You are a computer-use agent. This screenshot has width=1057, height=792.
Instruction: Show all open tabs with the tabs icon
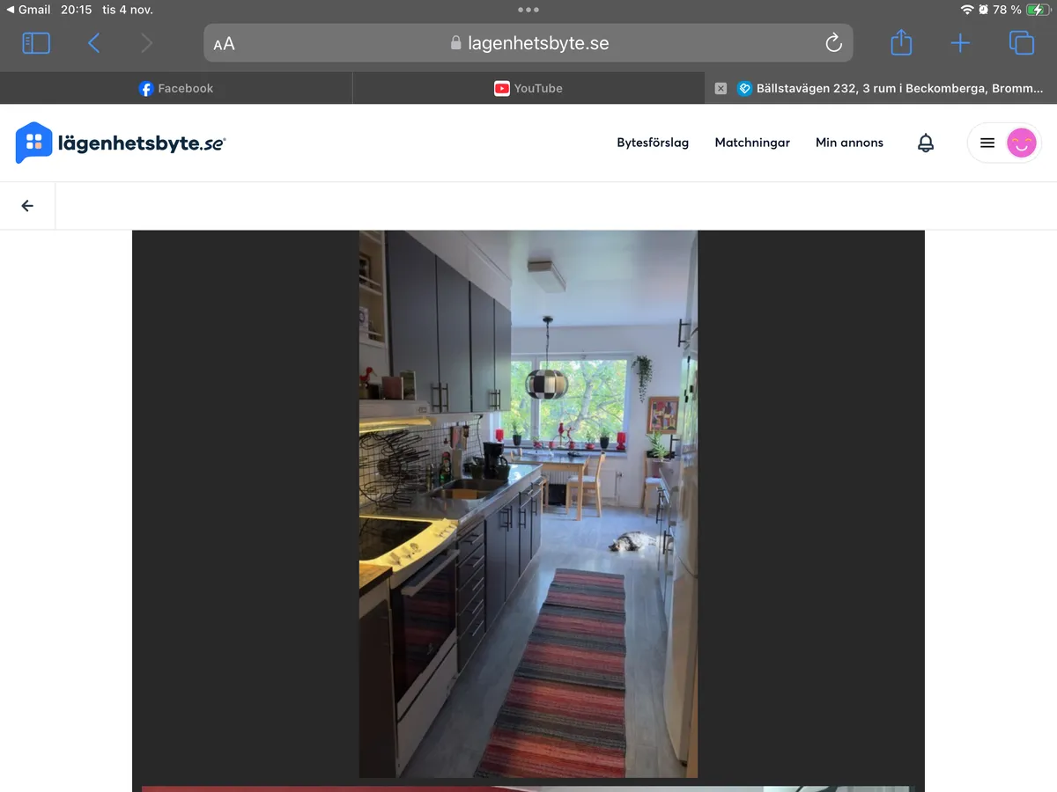(x=1021, y=42)
